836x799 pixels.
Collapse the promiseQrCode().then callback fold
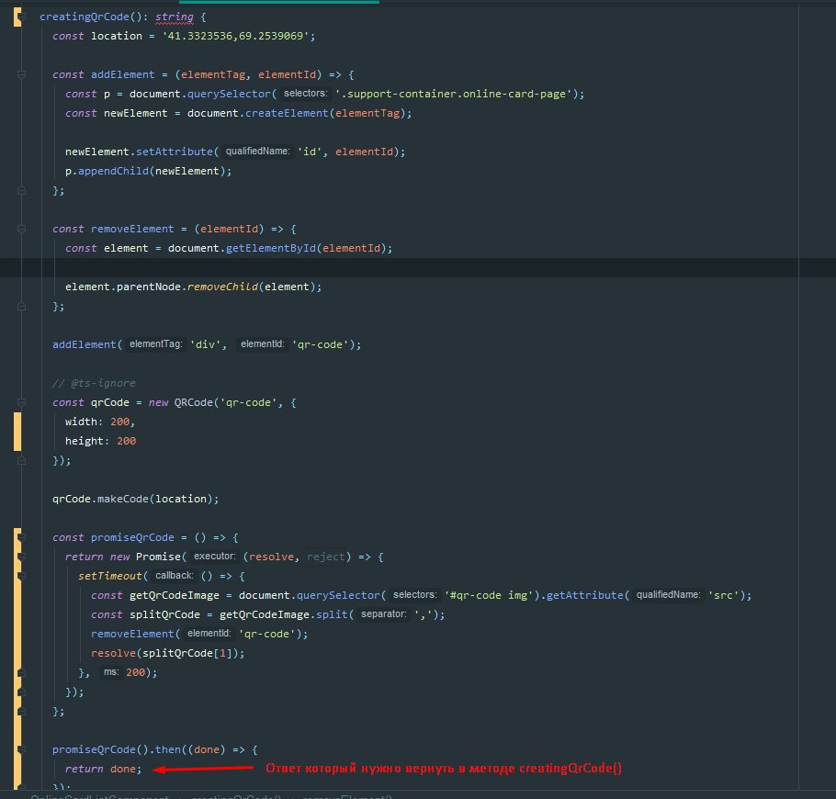pos(21,749)
